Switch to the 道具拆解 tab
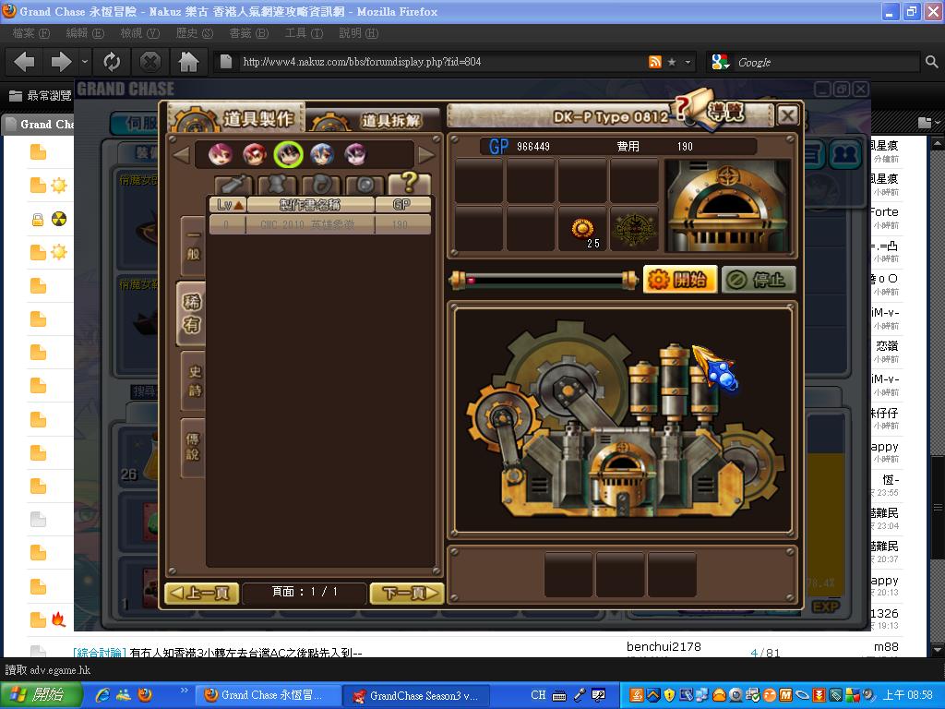The width and height of the screenshot is (945, 709). 375,120
